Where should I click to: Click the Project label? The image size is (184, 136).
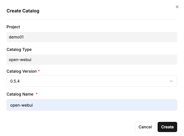13,27
